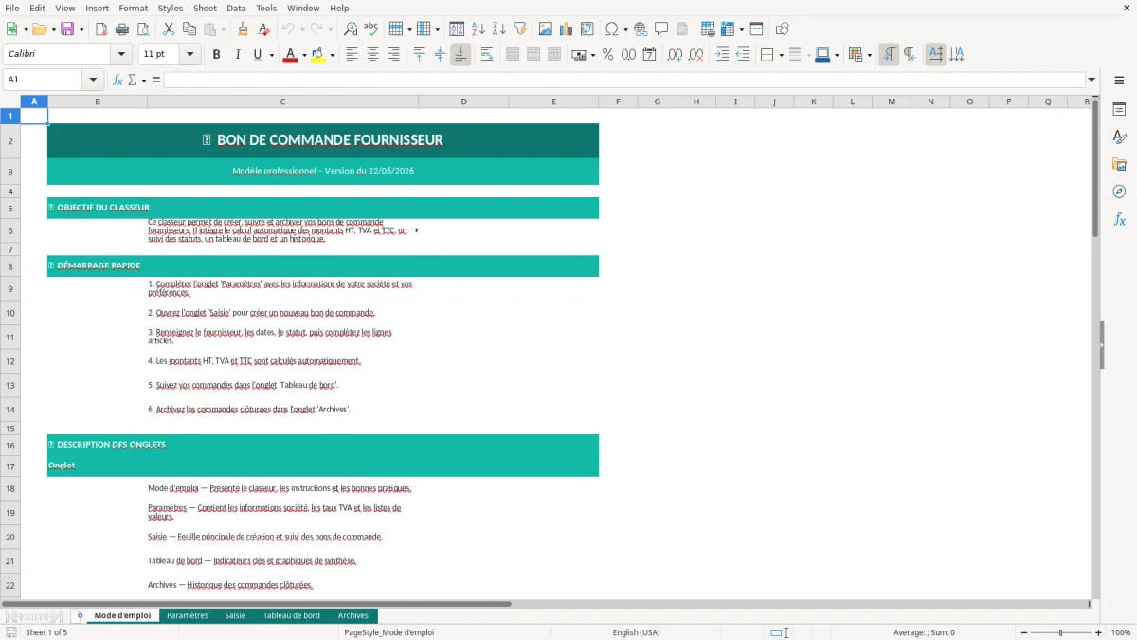Open the font size dropdown
This screenshot has width=1137, height=640.
pos(189,55)
